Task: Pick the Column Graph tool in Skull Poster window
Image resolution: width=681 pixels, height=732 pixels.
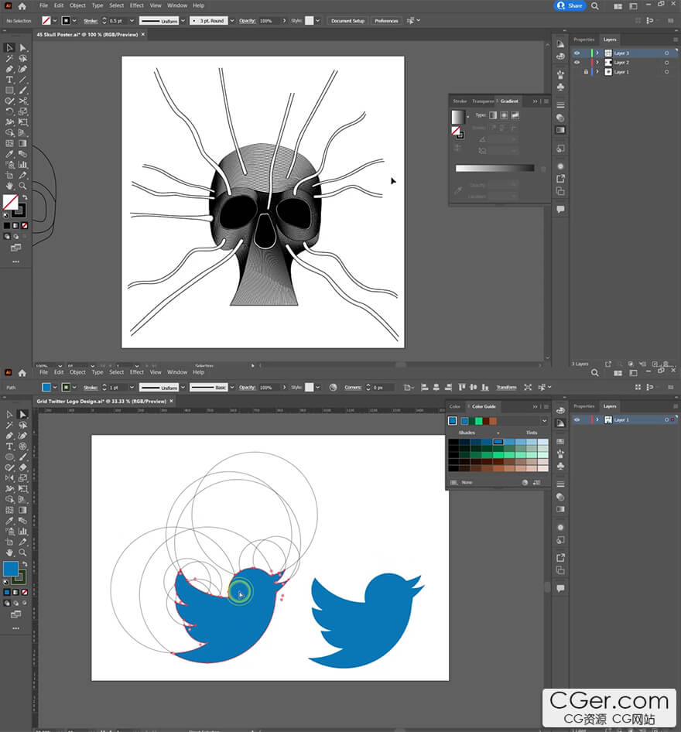Action: [23, 164]
